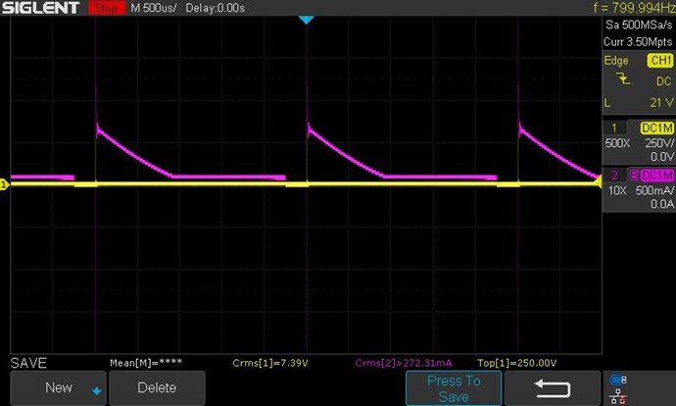Click the SAVE menu title

coord(28,363)
